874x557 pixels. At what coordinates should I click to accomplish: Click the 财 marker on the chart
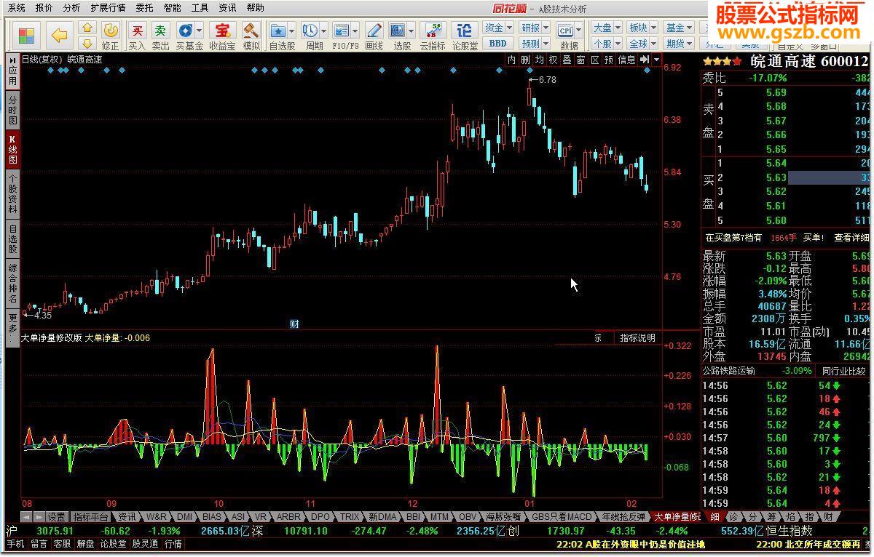295,324
